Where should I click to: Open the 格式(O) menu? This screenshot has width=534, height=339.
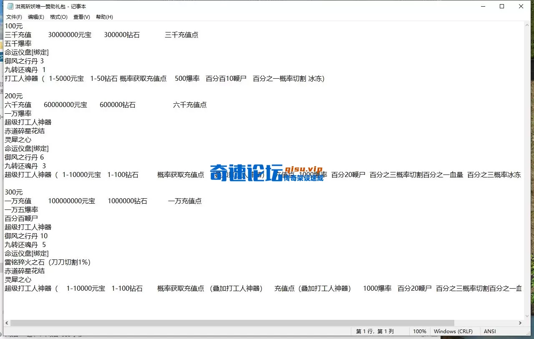click(58, 17)
